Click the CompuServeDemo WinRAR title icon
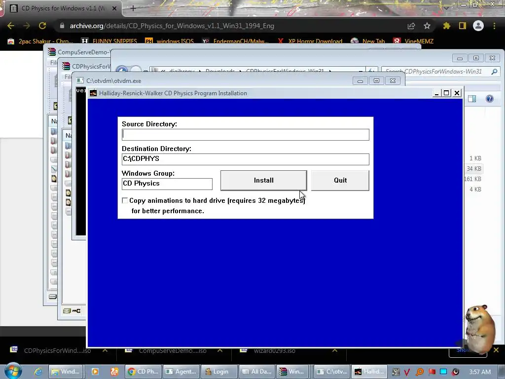The height and width of the screenshot is (379, 505). coord(51,52)
